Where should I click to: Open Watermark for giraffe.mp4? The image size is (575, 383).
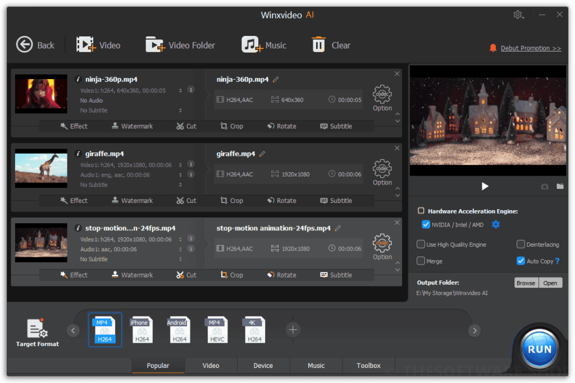point(132,200)
